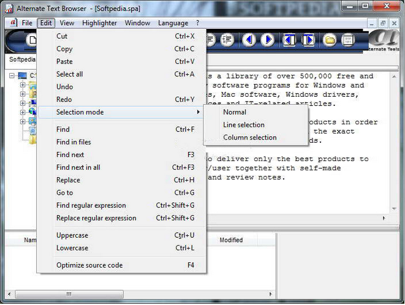Choose Find next F3 entry

122,155
